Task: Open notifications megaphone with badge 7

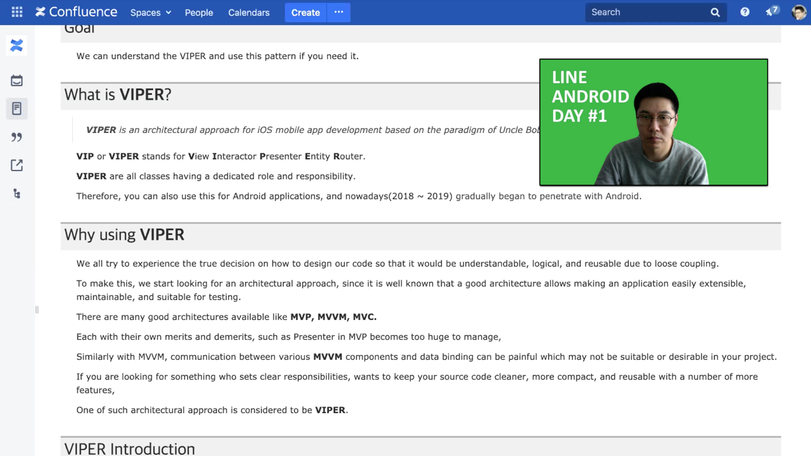Action: click(x=772, y=12)
